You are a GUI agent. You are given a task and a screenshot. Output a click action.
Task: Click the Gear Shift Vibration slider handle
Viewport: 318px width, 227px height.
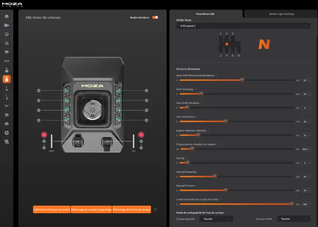click(x=187, y=108)
